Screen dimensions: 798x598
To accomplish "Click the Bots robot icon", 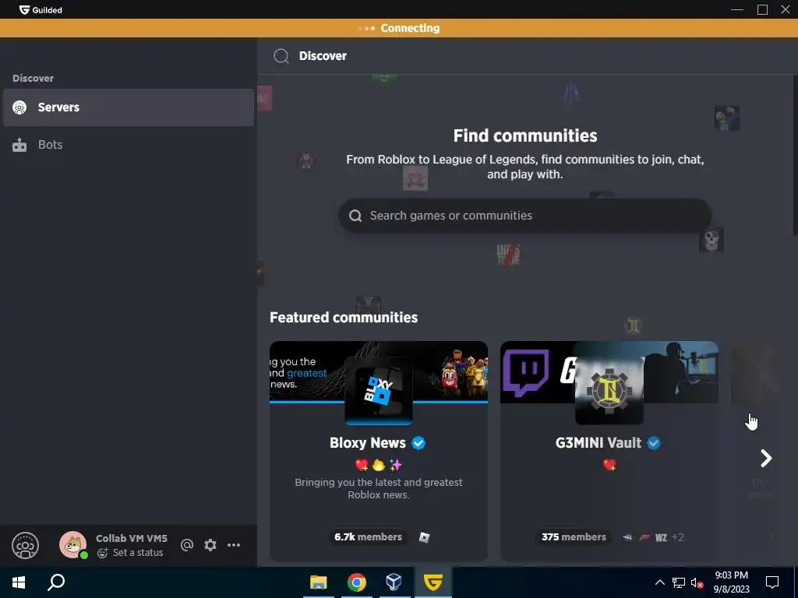I will pyautogui.click(x=19, y=146).
